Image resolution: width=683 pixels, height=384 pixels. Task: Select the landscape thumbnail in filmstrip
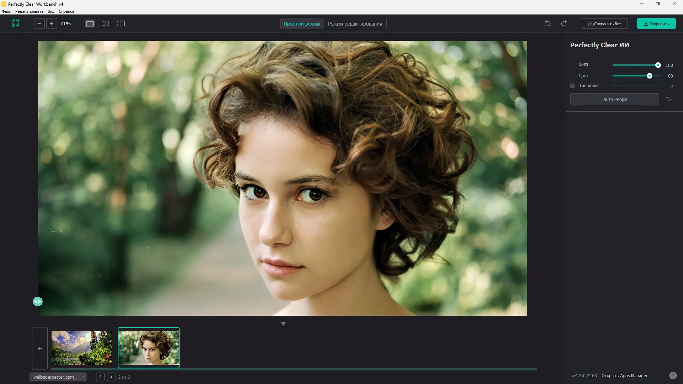(x=82, y=347)
